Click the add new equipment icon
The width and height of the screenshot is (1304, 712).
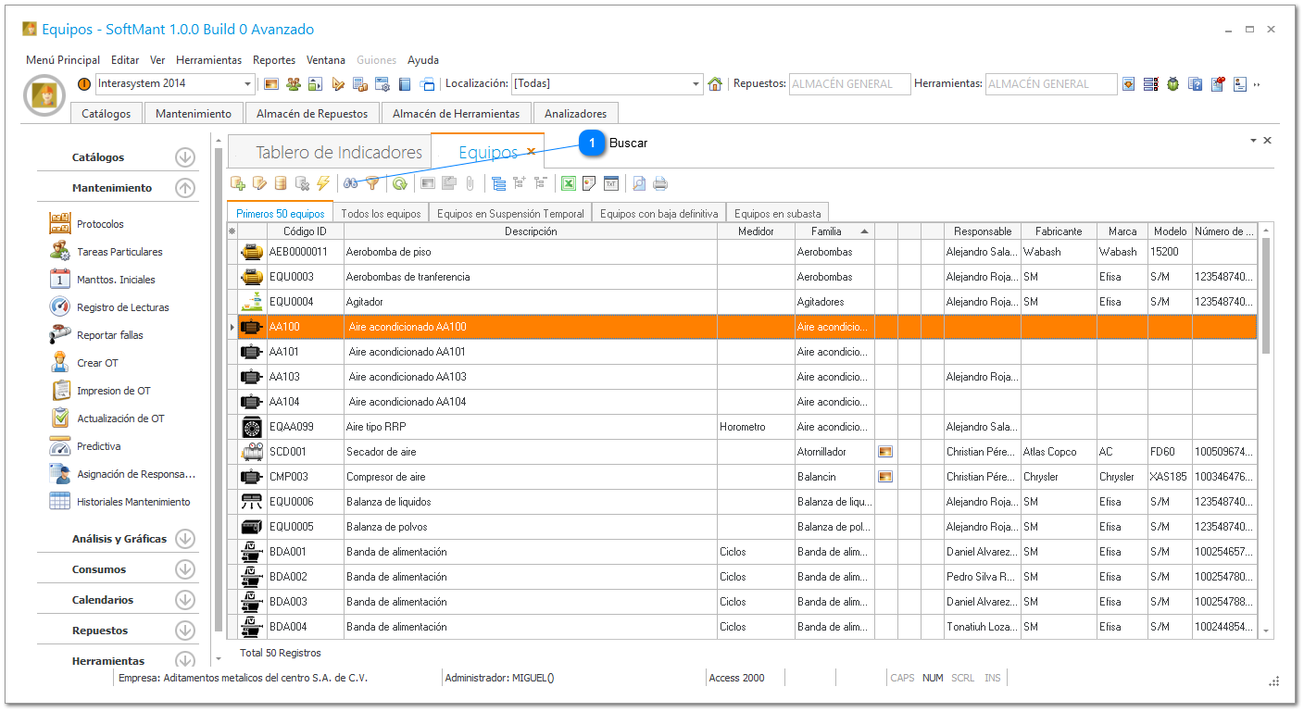238,183
